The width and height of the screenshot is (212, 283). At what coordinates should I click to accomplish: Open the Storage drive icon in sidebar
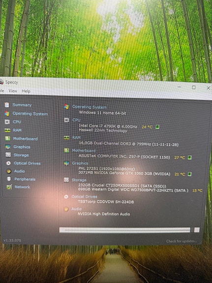coord(8,155)
